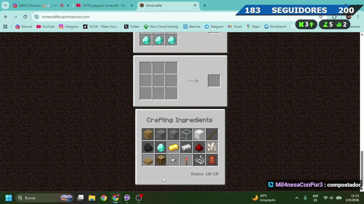
Task: Choose the white wool ingredient
Action: pos(199,135)
